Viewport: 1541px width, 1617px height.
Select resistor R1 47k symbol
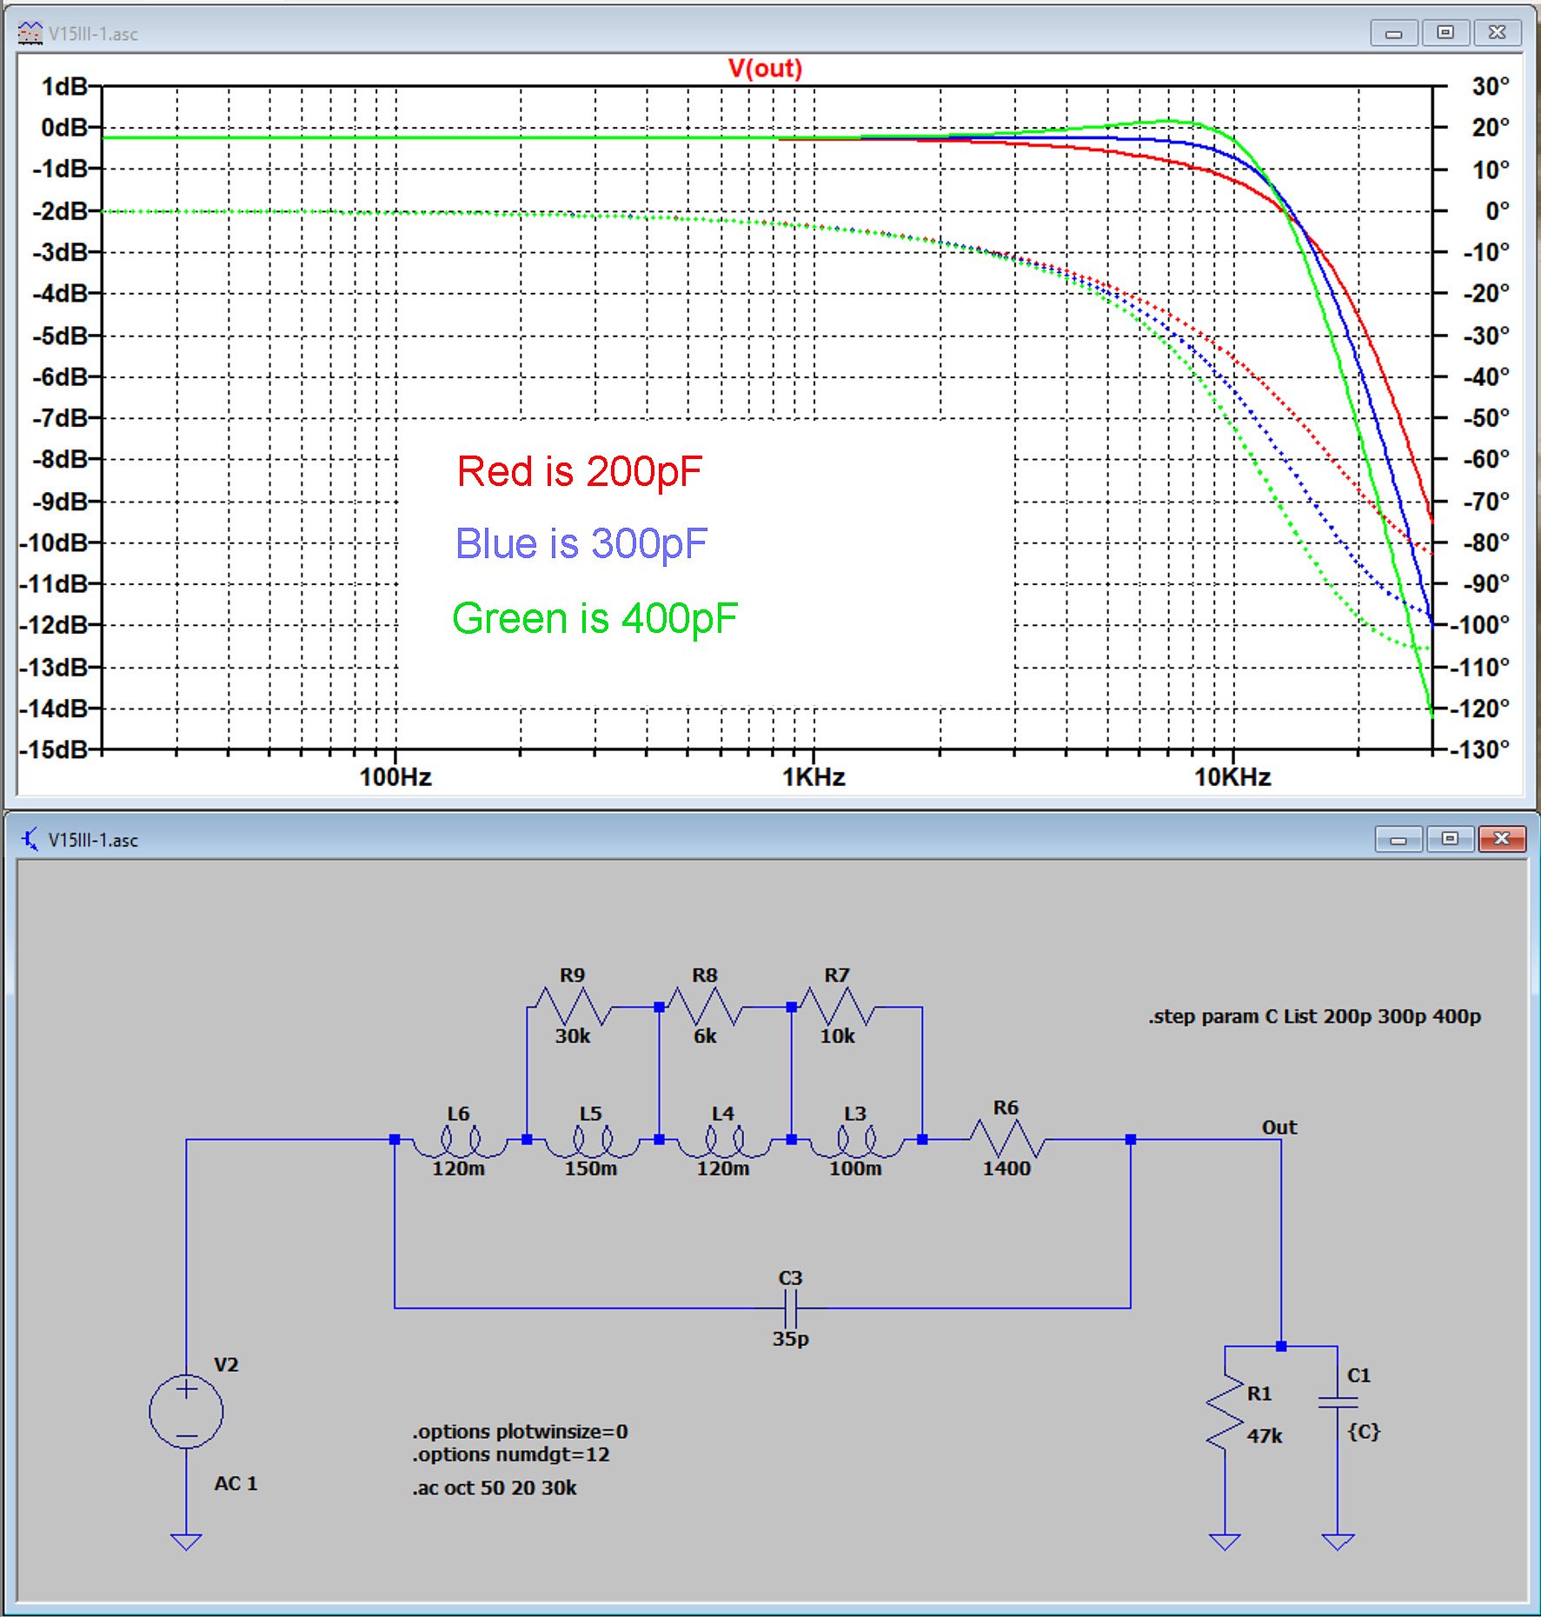(1225, 1412)
